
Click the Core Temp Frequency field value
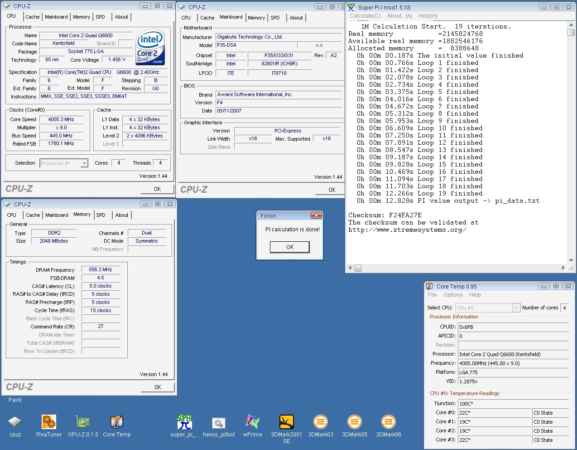pyautogui.click(x=513, y=363)
